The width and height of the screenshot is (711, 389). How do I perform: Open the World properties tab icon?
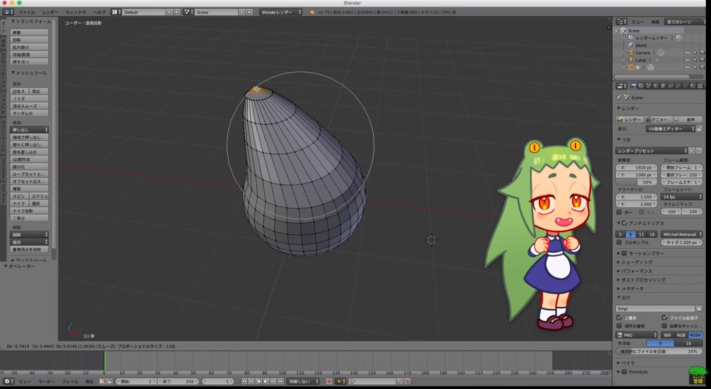point(656,86)
